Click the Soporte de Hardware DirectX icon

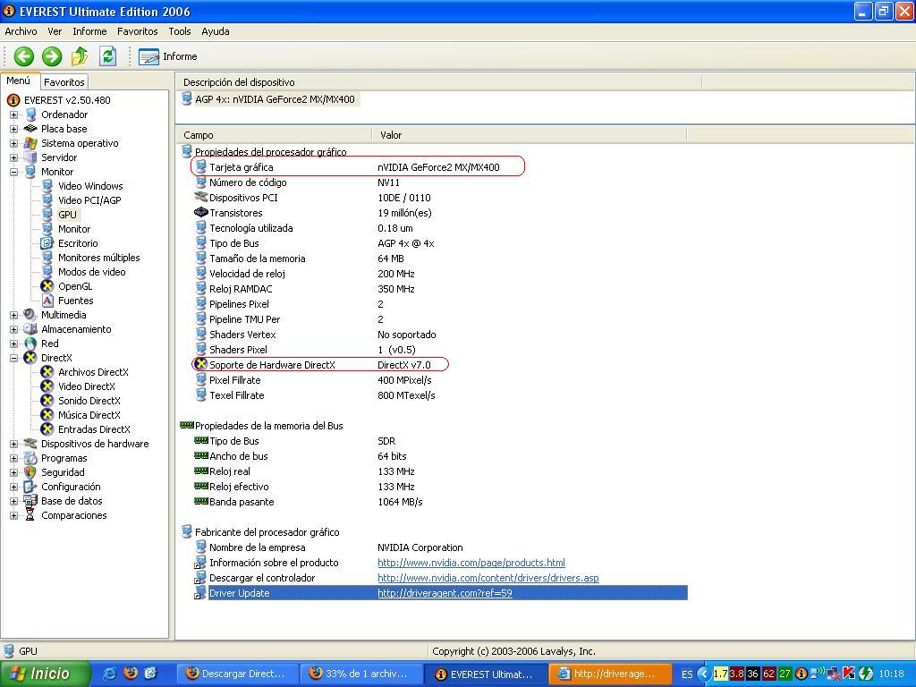(201, 365)
